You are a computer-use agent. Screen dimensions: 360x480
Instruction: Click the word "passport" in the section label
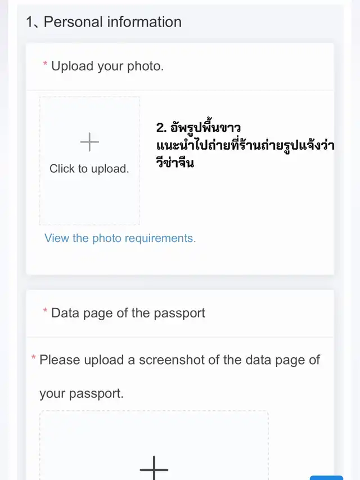[178, 313]
